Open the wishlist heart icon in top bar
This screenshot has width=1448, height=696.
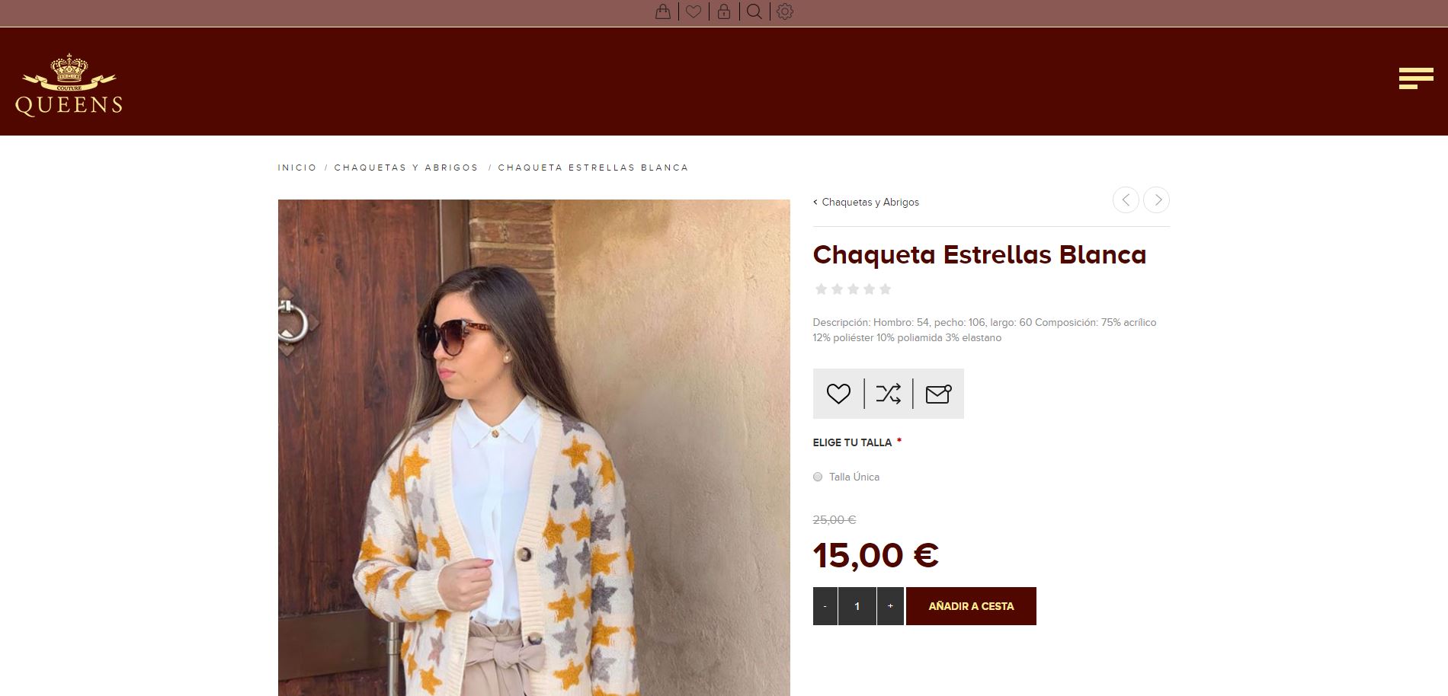(694, 11)
